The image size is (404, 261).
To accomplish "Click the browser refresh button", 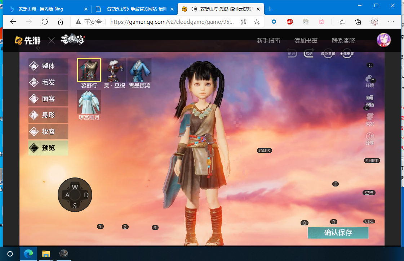I will [45, 22].
